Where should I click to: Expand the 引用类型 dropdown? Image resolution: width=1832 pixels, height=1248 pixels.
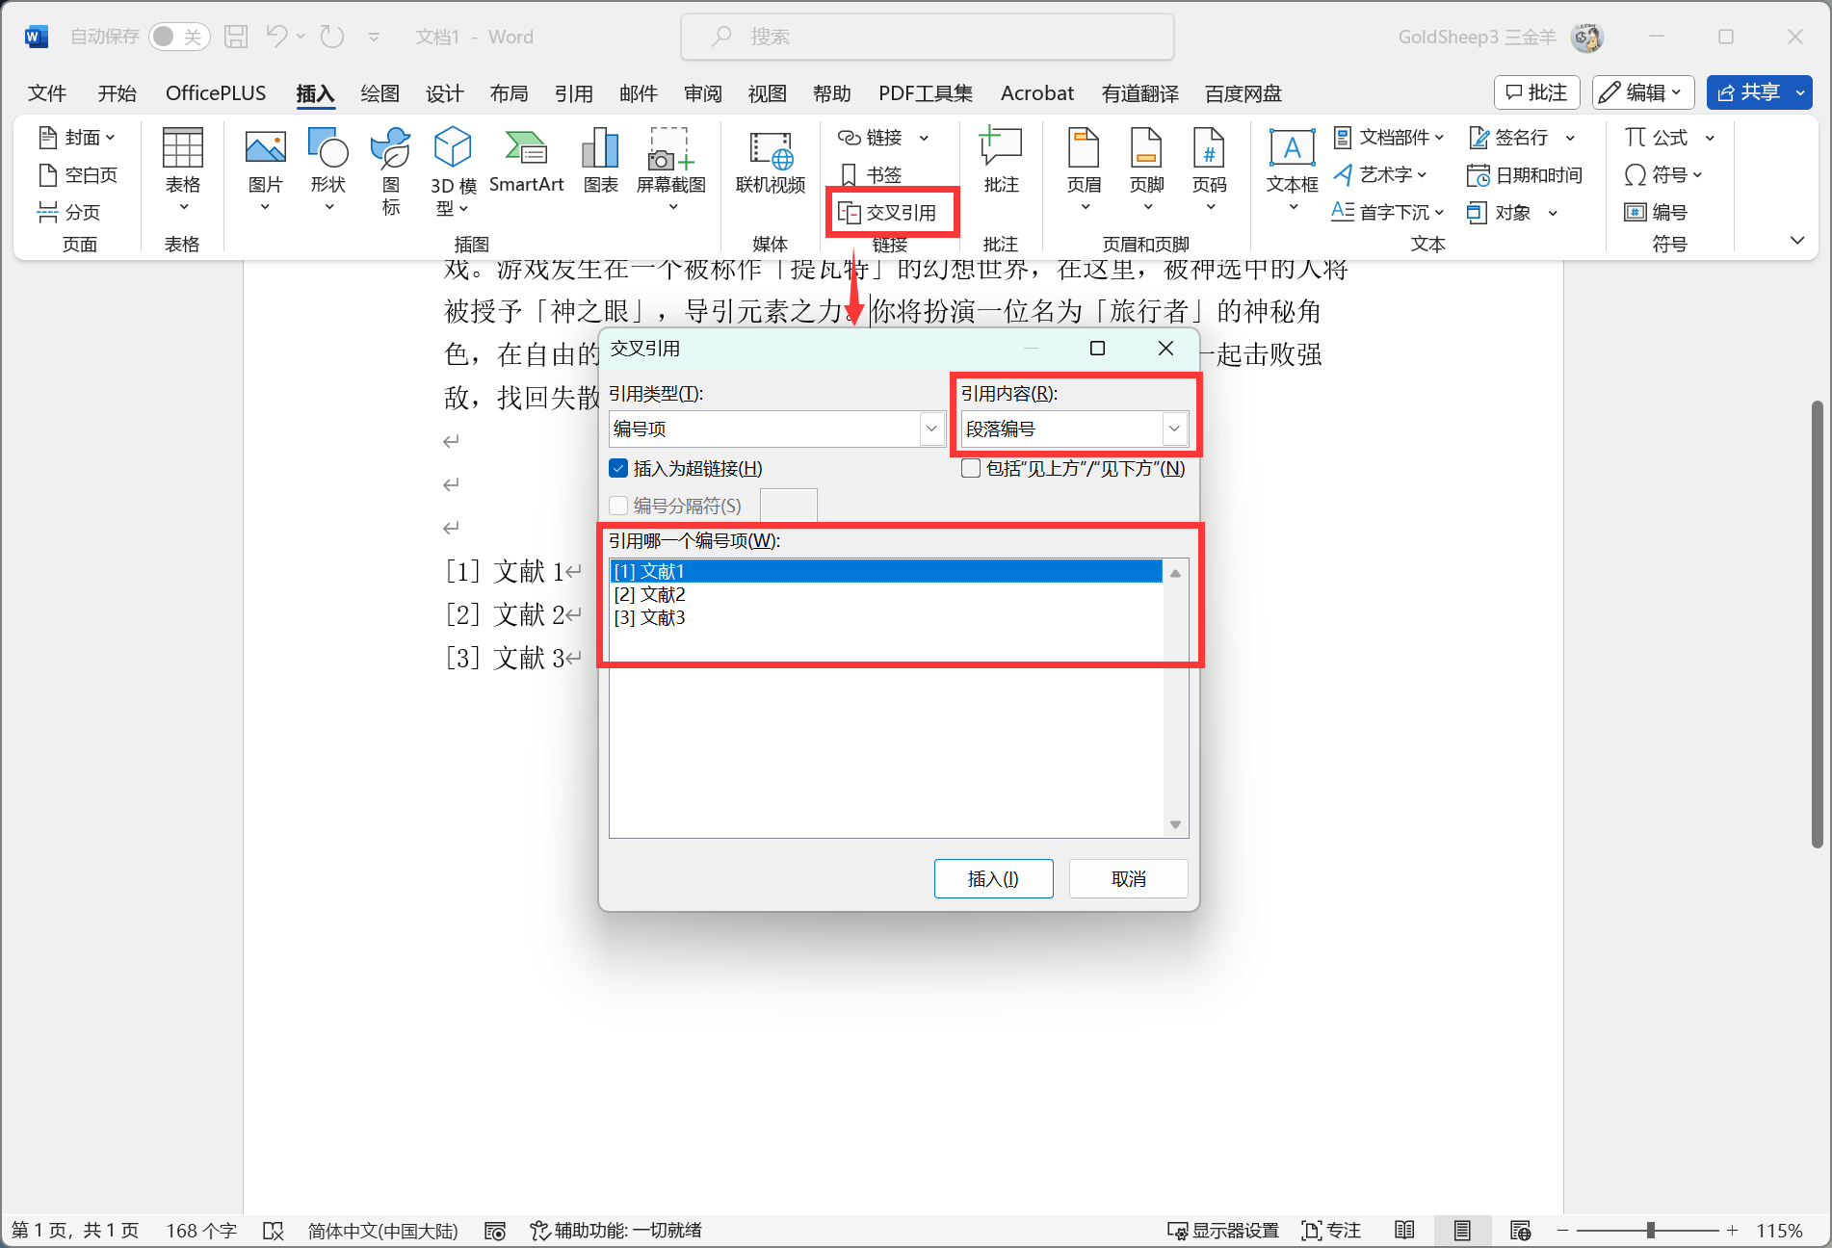931,429
